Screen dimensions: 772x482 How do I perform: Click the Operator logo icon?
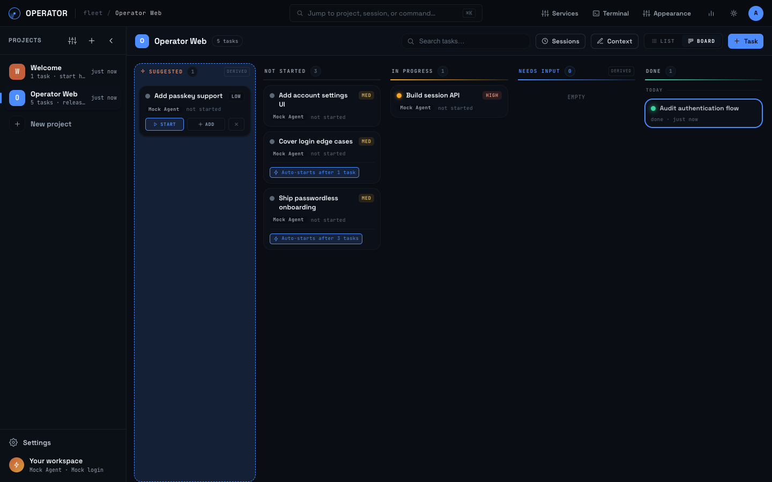14,13
